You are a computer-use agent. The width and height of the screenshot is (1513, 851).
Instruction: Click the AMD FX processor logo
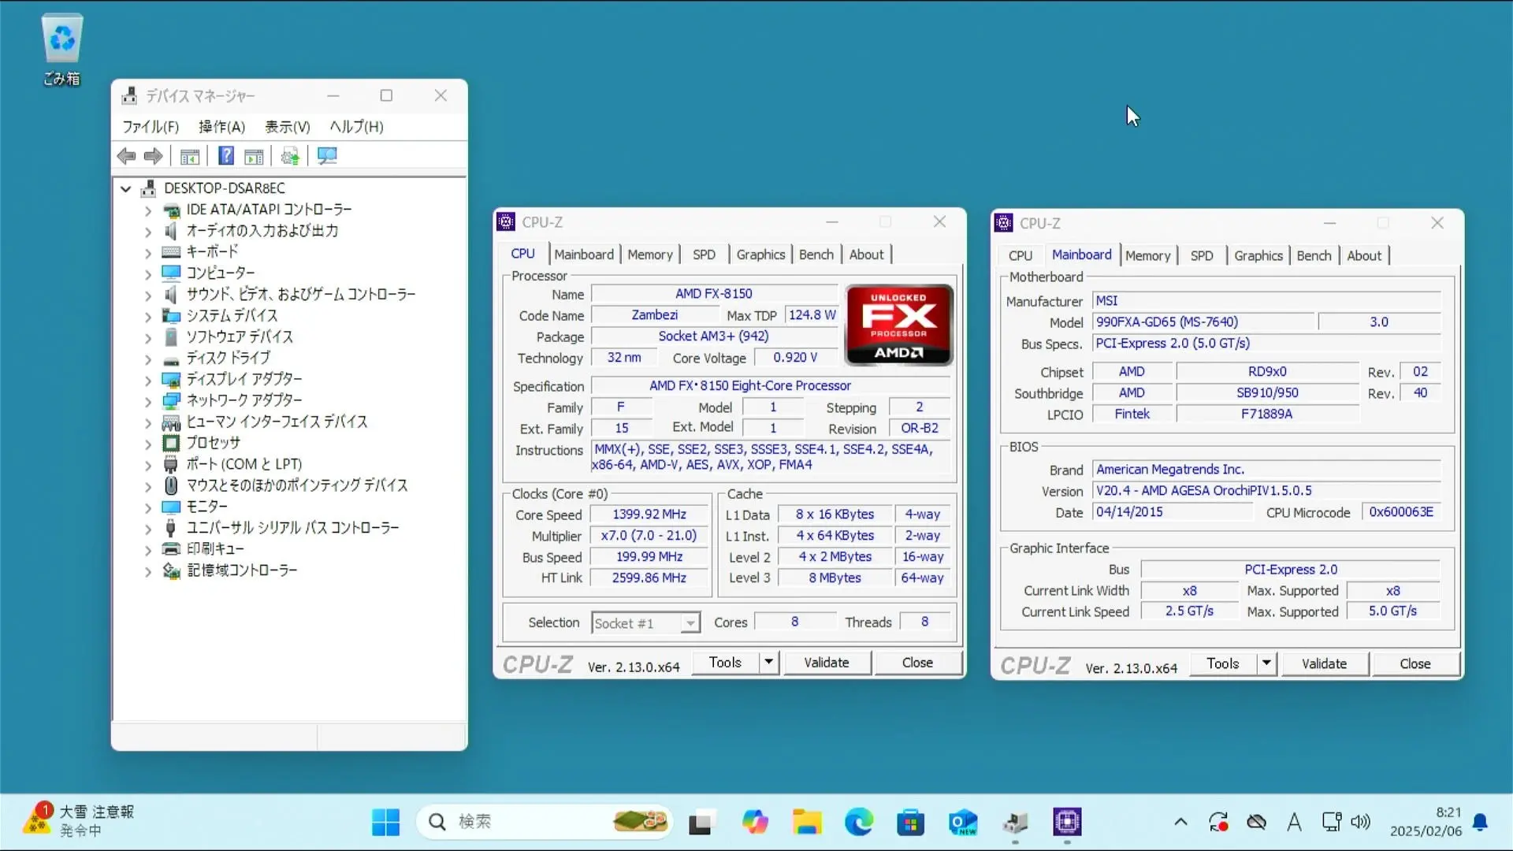pos(898,325)
